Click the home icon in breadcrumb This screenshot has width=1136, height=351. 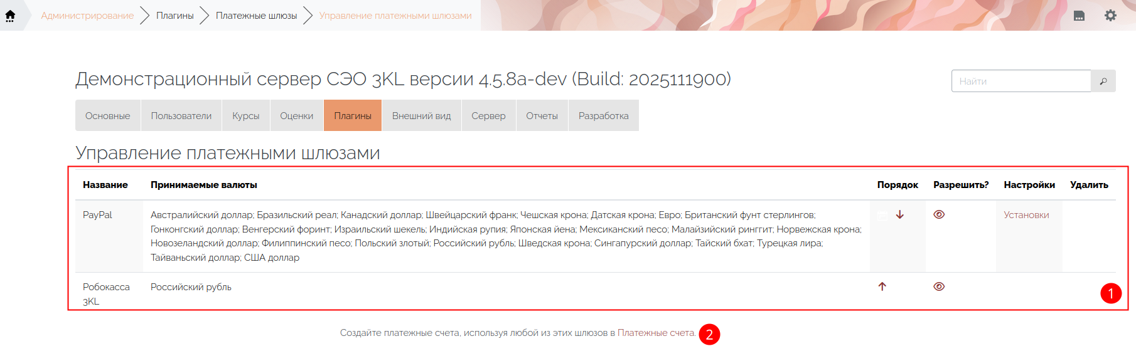tap(10, 16)
